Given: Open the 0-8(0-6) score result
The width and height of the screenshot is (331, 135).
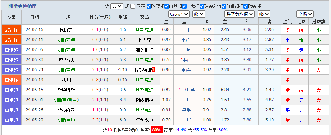Looking at the screenshot, I should pos(100,80).
